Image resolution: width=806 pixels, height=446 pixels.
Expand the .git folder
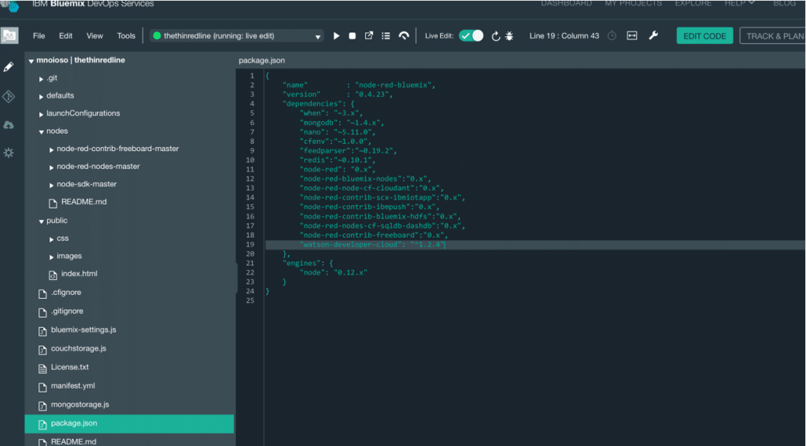[42, 79]
